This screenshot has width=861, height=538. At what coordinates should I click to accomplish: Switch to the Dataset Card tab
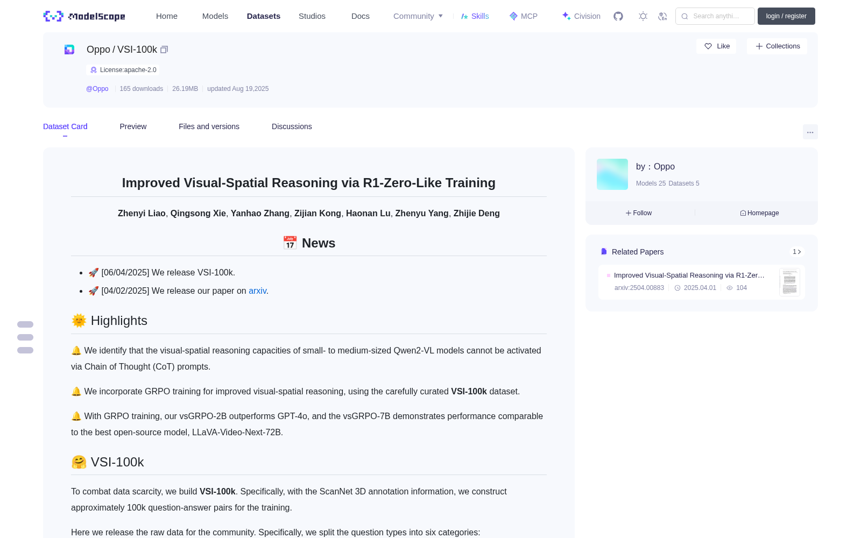65,126
